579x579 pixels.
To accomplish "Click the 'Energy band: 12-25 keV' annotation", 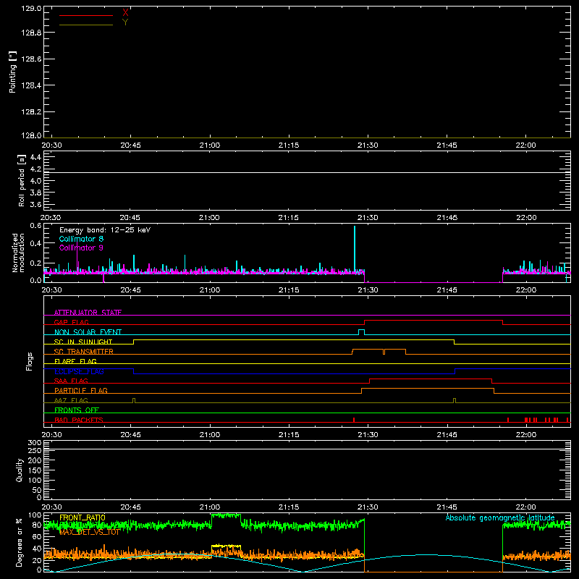I will pos(105,230).
